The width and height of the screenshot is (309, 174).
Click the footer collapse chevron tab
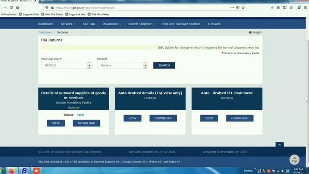pyautogui.click(x=280, y=145)
